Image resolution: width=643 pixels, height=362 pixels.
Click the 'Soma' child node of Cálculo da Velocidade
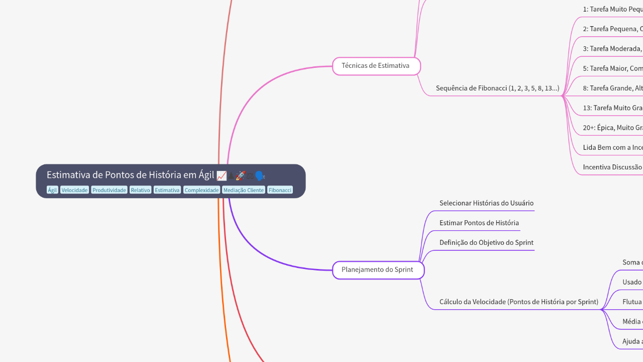pyautogui.click(x=632, y=262)
